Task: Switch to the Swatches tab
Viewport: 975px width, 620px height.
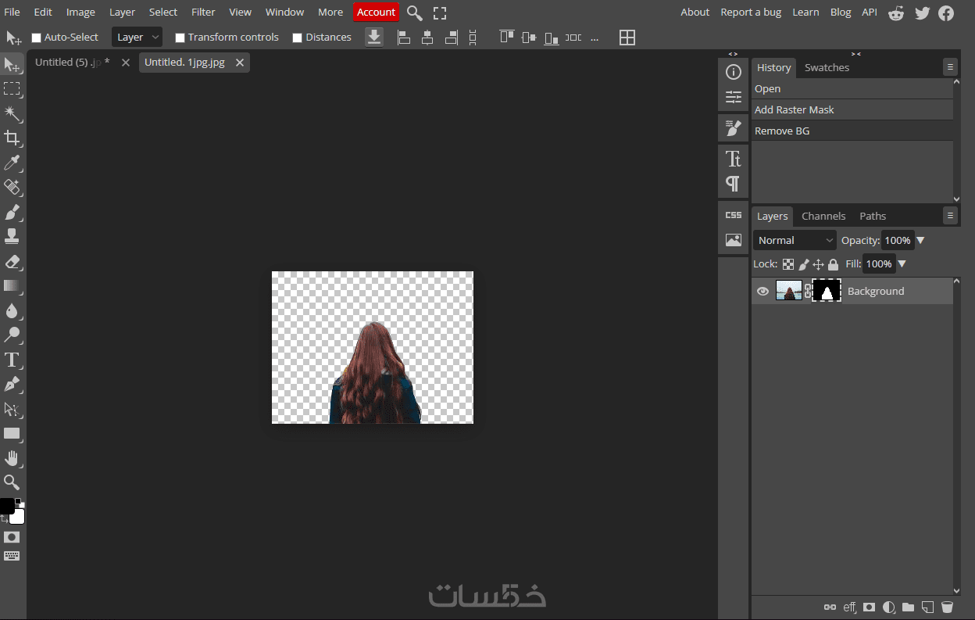Action: tap(827, 67)
